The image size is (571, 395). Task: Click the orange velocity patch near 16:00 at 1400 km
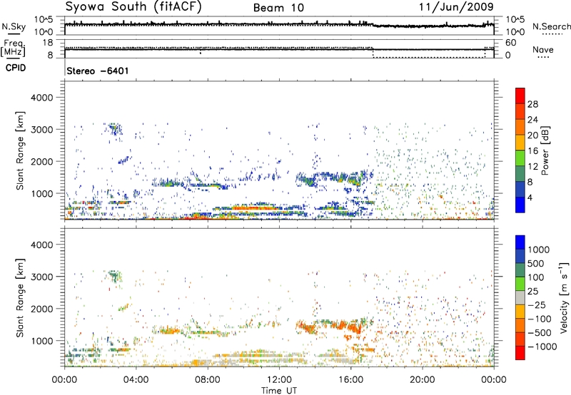[x=354, y=327]
